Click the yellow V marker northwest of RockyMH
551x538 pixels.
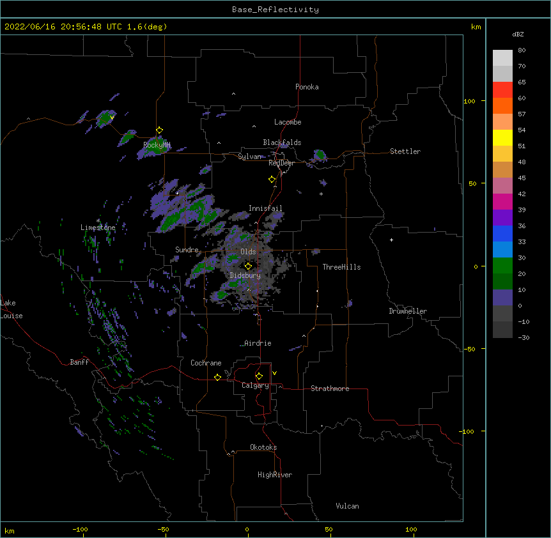[112, 118]
